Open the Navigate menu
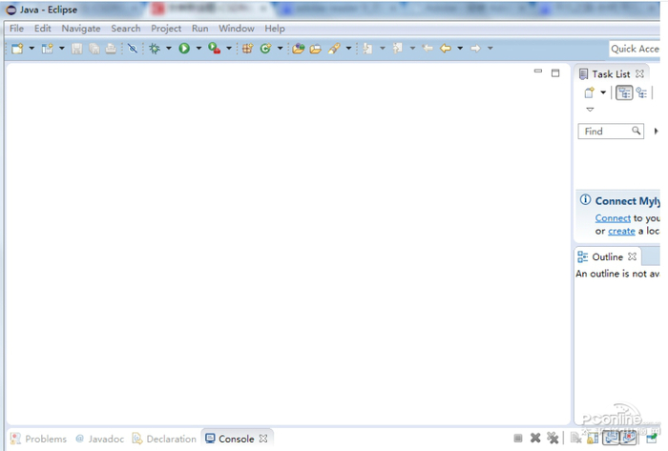Screen dimensions: 668x451 81,29
